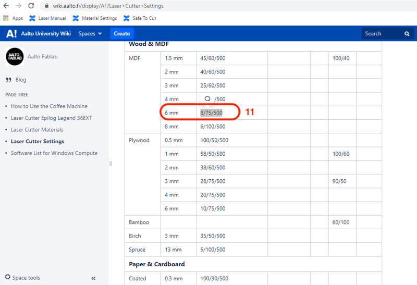This screenshot has height=285, width=417.
Task: Click the Aalto Fablab space logo
Action: [x=15, y=57]
